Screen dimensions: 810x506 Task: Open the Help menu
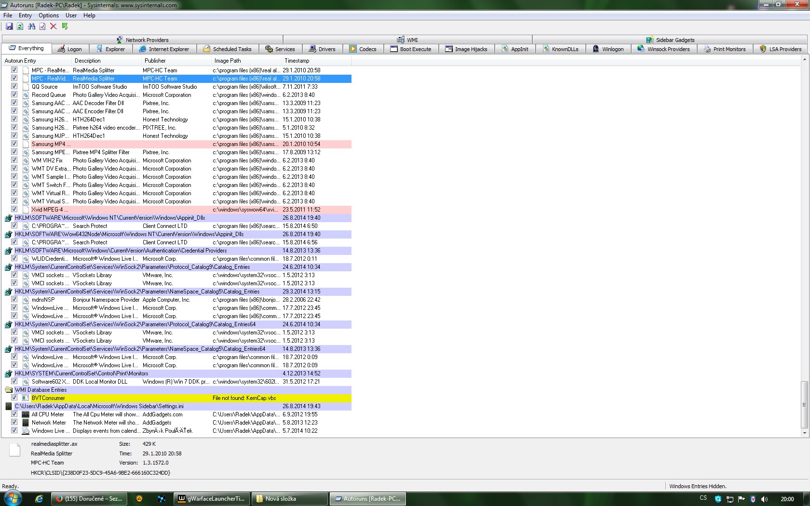tap(89, 15)
